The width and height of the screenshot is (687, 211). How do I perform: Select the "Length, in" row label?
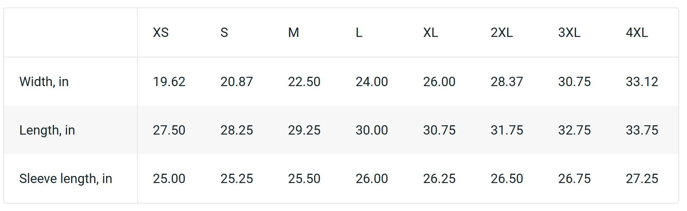pos(47,130)
